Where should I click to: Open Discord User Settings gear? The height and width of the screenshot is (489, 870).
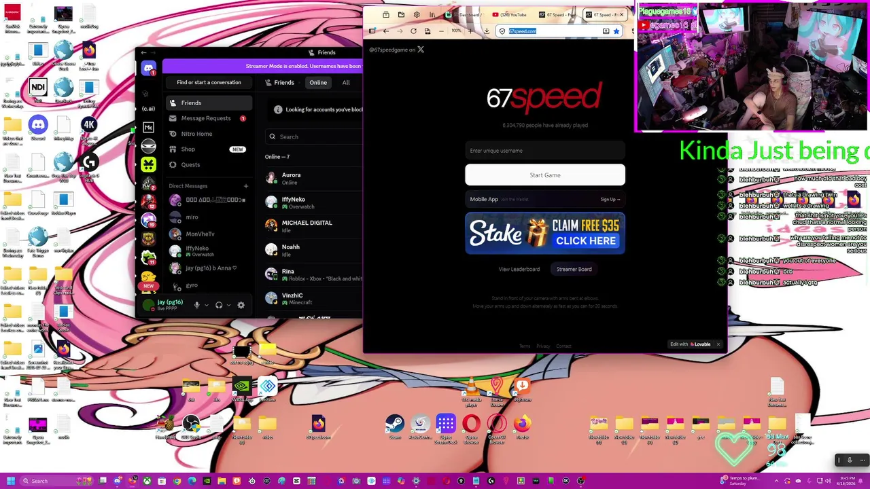[241, 305]
